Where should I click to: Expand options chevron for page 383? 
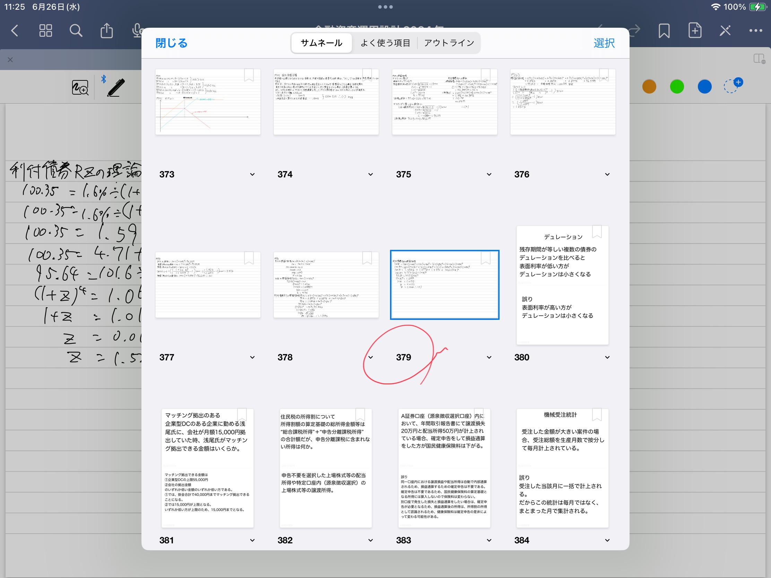489,540
